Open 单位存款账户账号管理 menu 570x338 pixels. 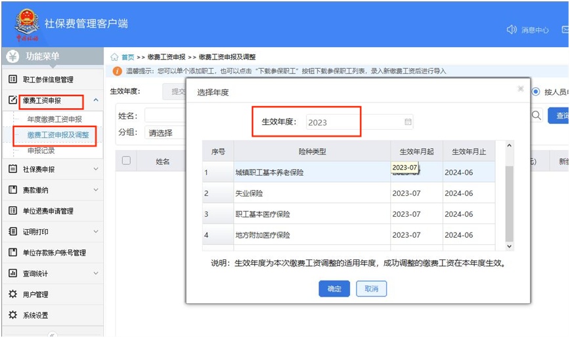(54, 252)
